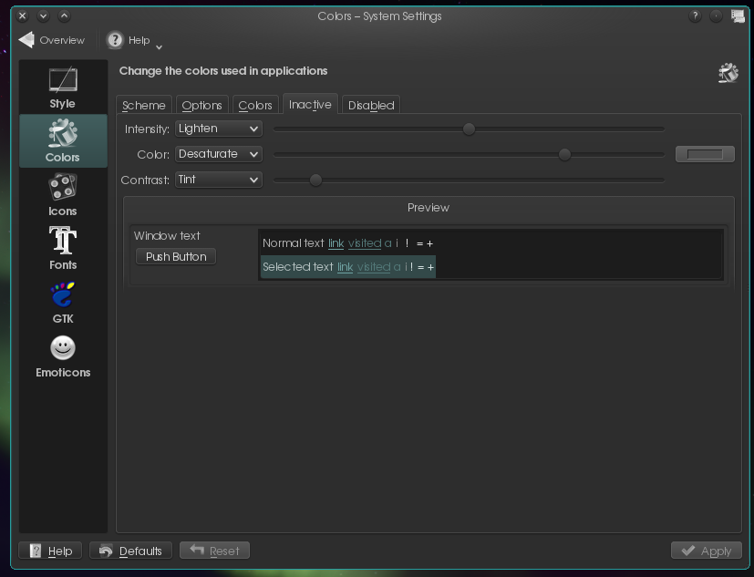Open the Icons settings module

click(63, 195)
